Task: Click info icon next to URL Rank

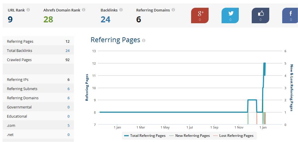Action: coord(28,10)
